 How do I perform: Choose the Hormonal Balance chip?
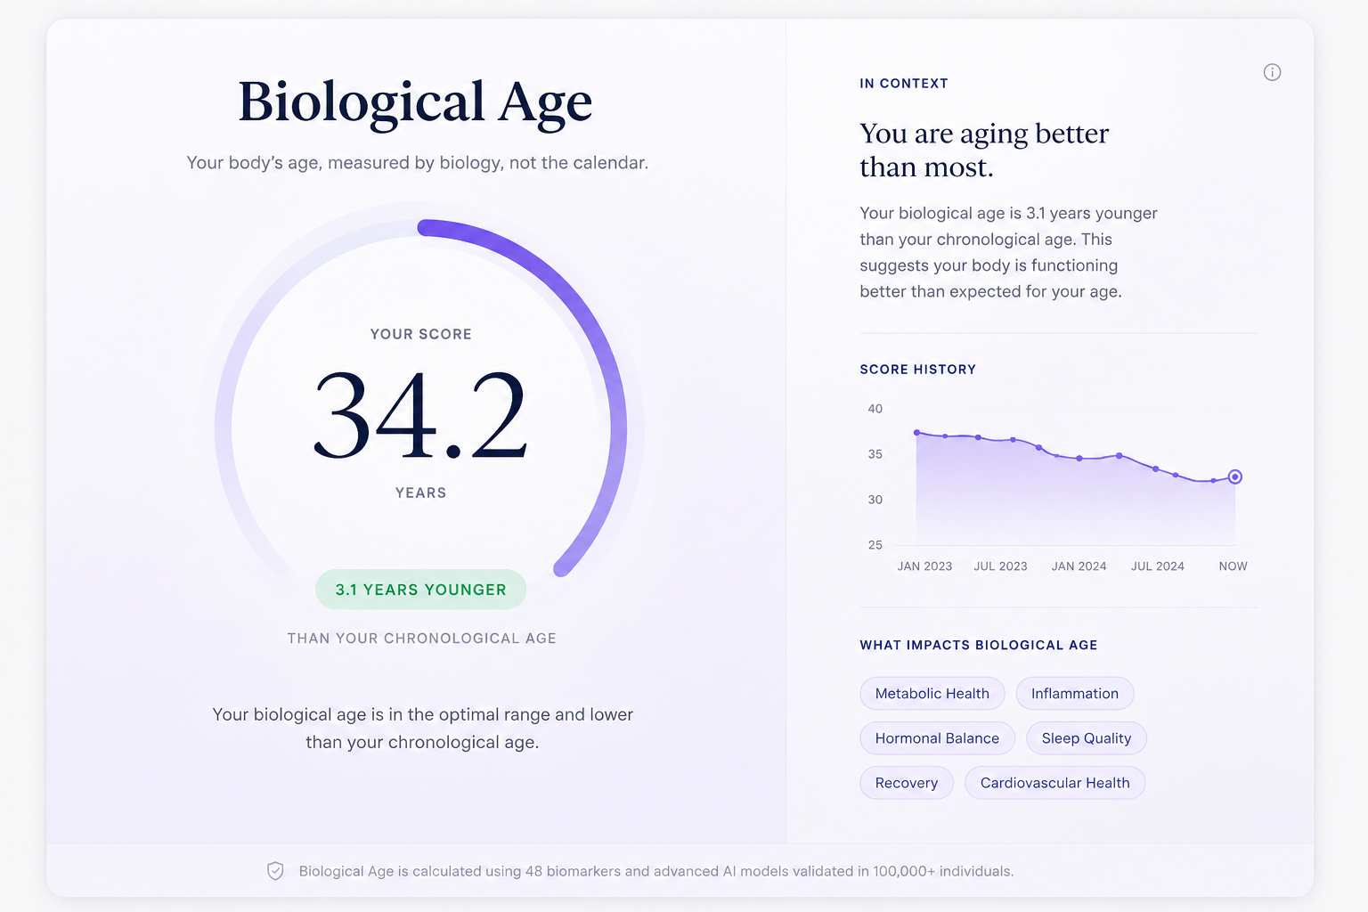[937, 738]
